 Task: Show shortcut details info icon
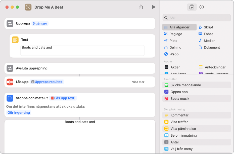pos(202,7)
